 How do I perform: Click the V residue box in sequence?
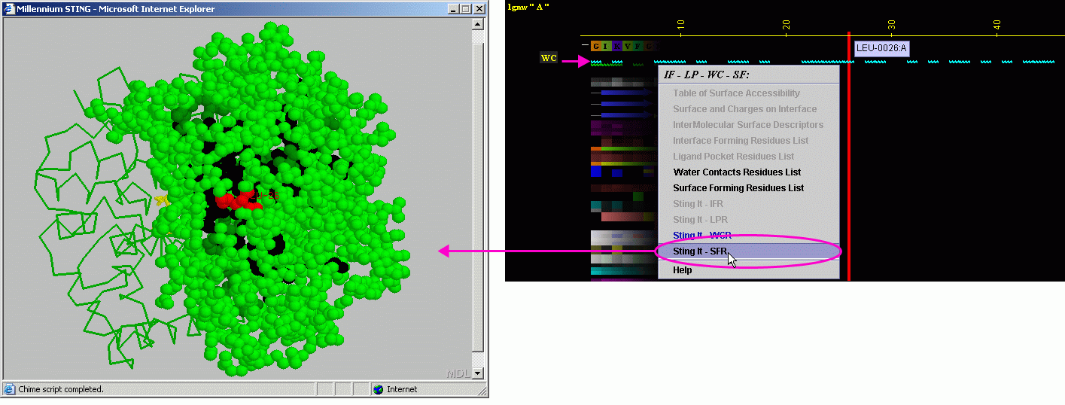tap(628, 46)
